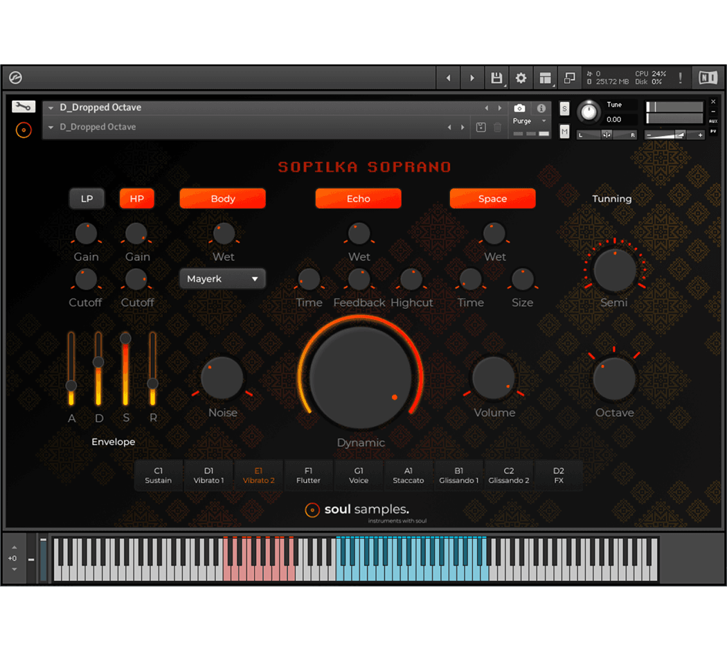Select the C1 Sustain articulation
The width and height of the screenshot is (727, 651).
tap(158, 476)
